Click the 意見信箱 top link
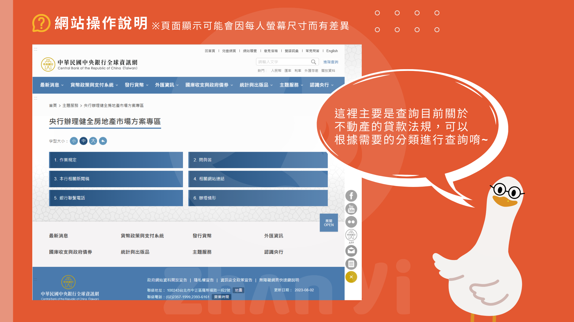Viewport: 574px width, 322px height. tap(271, 51)
